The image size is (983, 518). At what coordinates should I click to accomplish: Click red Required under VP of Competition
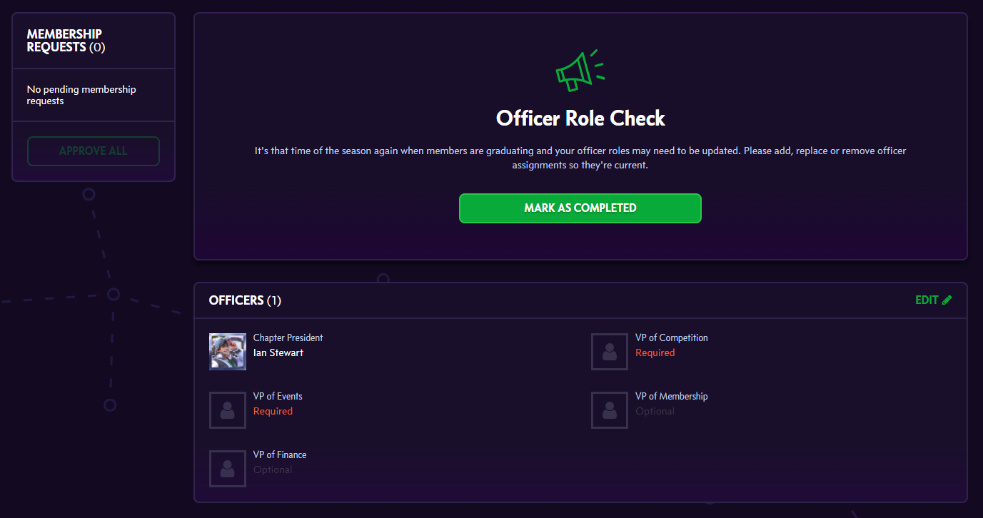tap(655, 352)
